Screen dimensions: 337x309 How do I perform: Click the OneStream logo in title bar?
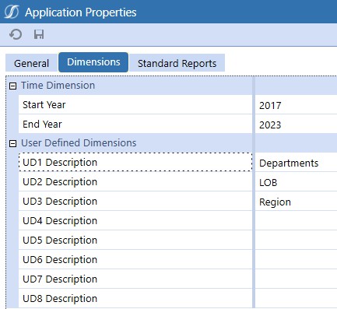[12, 12]
